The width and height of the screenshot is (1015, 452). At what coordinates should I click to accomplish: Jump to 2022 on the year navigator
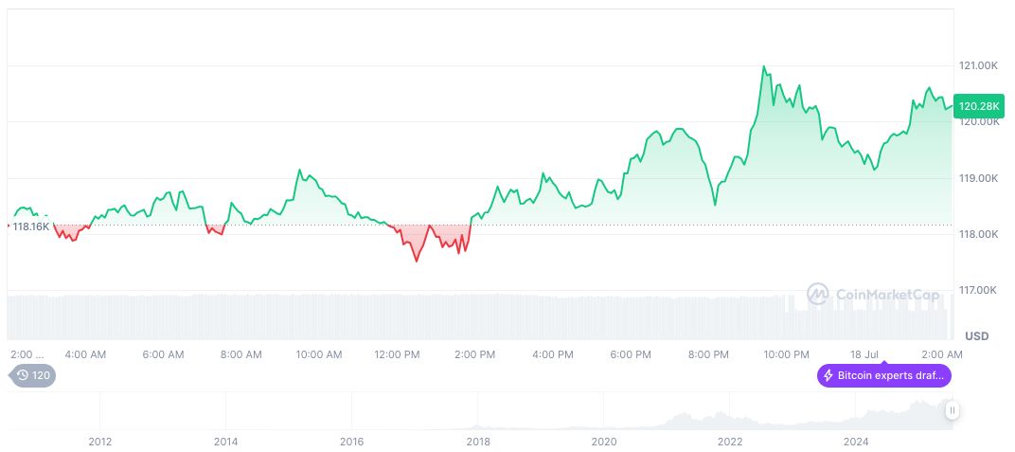tap(730, 442)
